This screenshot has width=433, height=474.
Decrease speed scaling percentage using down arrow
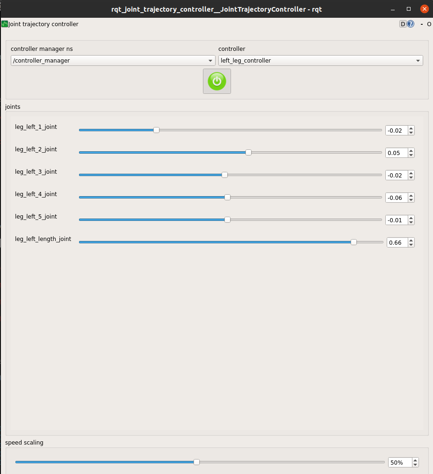click(415, 465)
